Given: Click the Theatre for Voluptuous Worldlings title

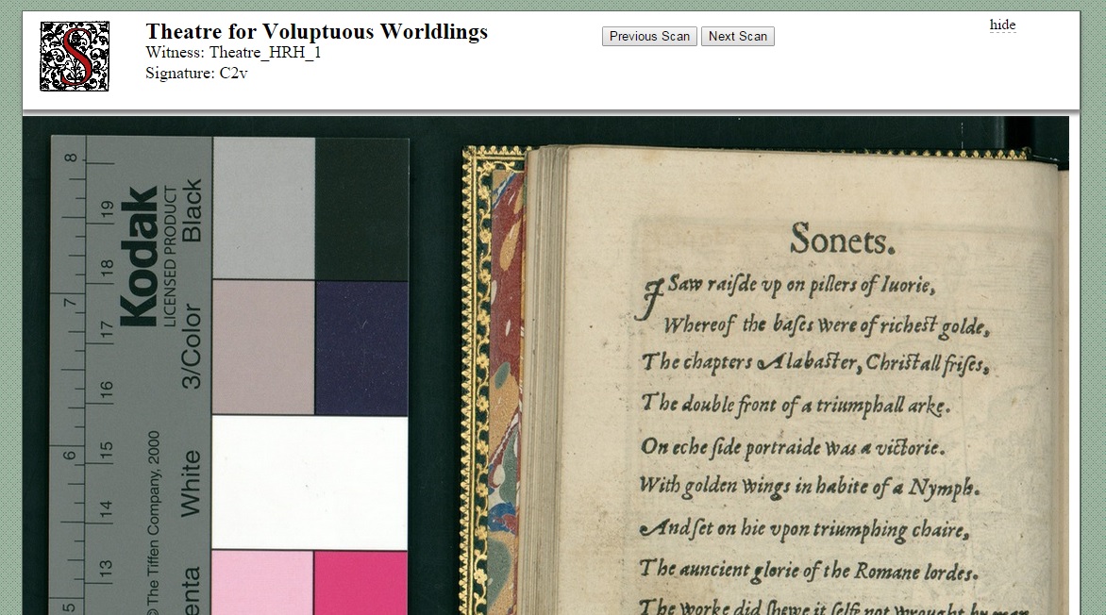Looking at the screenshot, I should [x=317, y=32].
